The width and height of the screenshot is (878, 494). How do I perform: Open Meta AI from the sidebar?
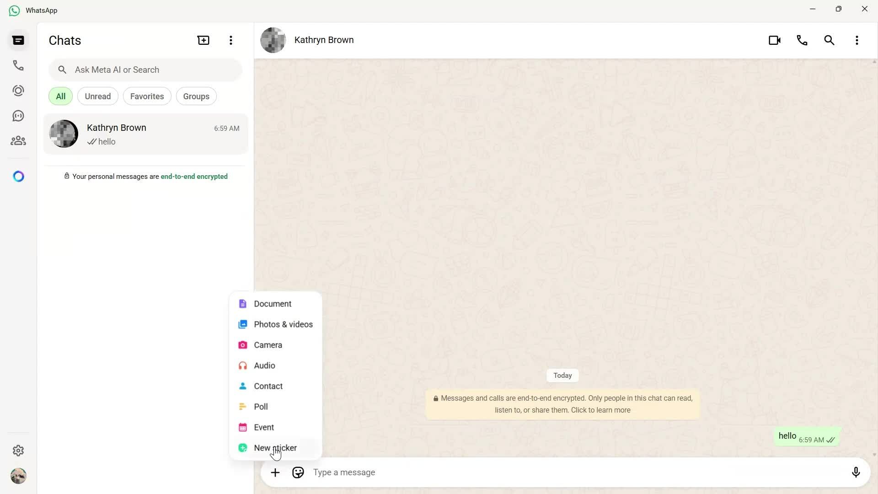click(18, 176)
